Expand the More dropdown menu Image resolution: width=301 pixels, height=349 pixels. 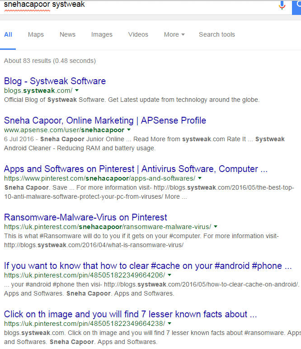[174, 34]
